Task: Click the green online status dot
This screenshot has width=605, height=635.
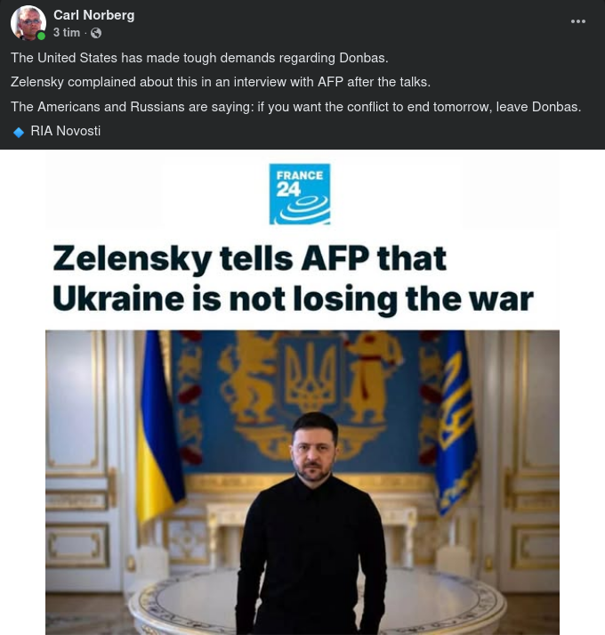Action: [x=41, y=37]
